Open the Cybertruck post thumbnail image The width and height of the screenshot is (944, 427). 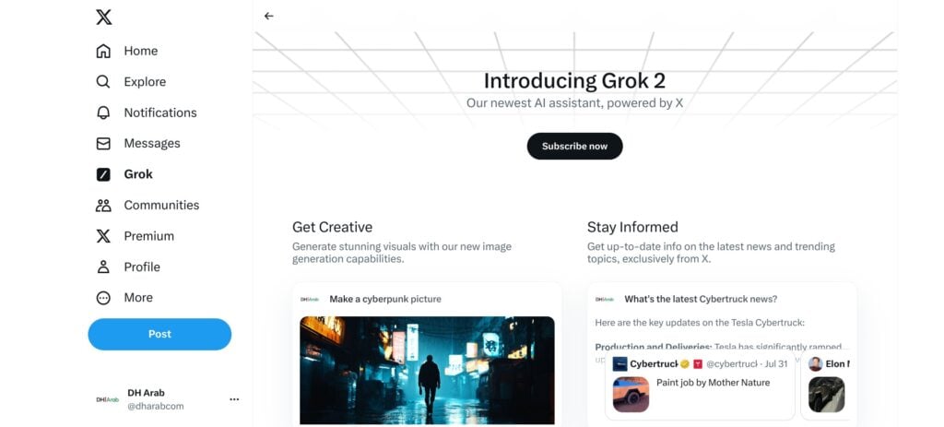point(631,395)
